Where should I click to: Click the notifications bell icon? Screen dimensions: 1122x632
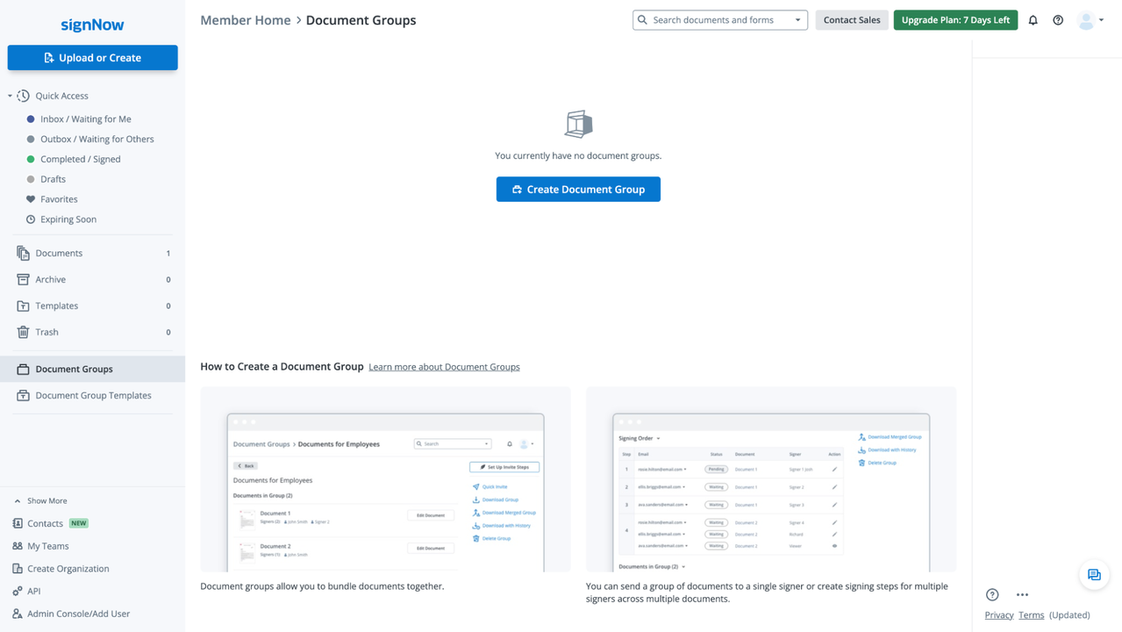click(x=1033, y=20)
